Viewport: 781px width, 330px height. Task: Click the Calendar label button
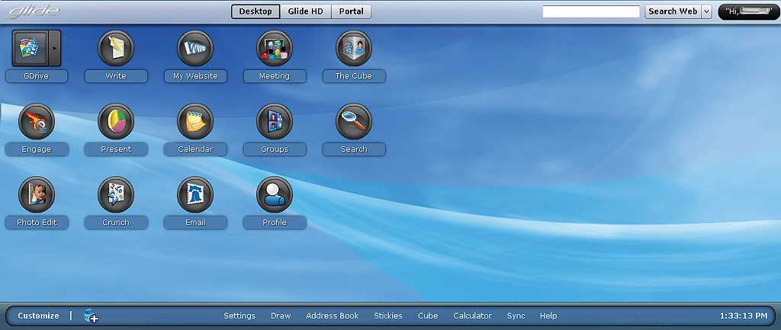click(195, 149)
